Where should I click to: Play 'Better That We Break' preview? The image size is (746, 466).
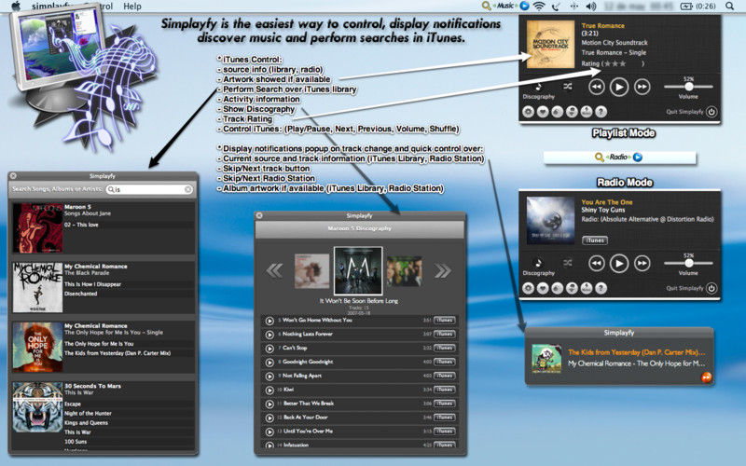point(269,404)
